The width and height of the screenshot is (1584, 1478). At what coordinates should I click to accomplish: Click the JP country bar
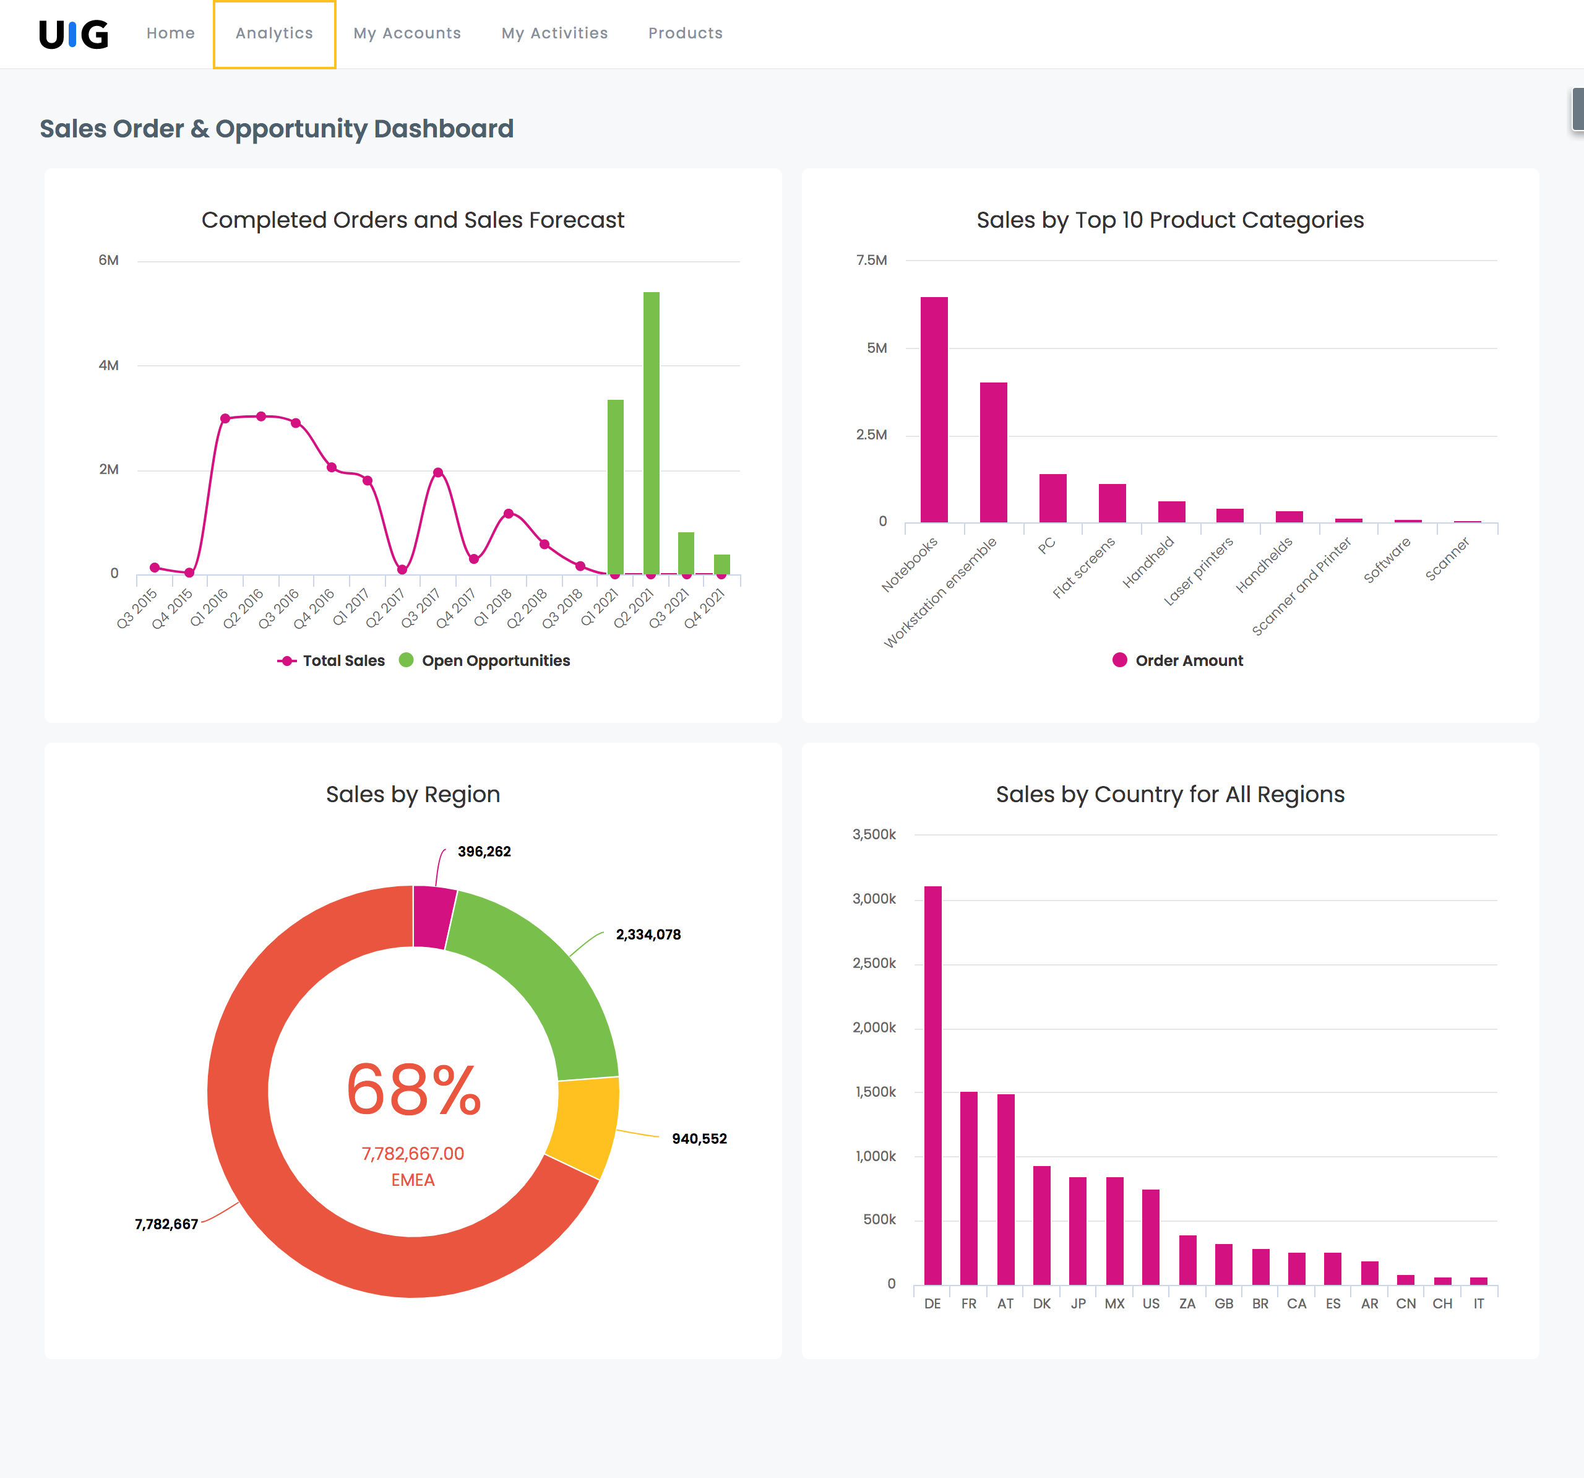pos(1078,1231)
